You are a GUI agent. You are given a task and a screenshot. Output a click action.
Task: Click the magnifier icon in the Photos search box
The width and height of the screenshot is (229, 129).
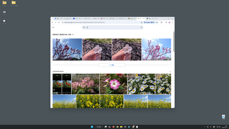pos(84,27)
